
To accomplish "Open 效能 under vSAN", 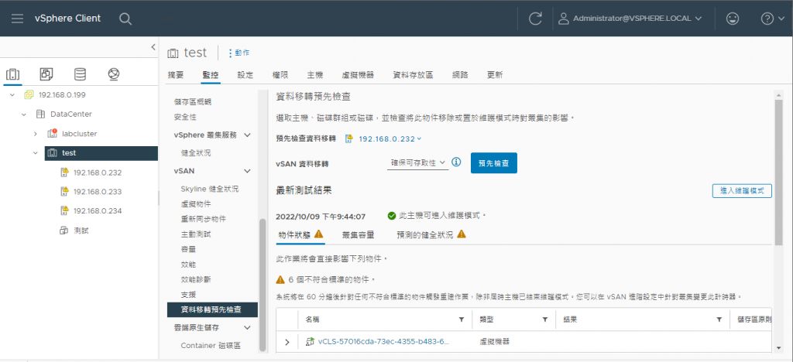I will point(188,265).
